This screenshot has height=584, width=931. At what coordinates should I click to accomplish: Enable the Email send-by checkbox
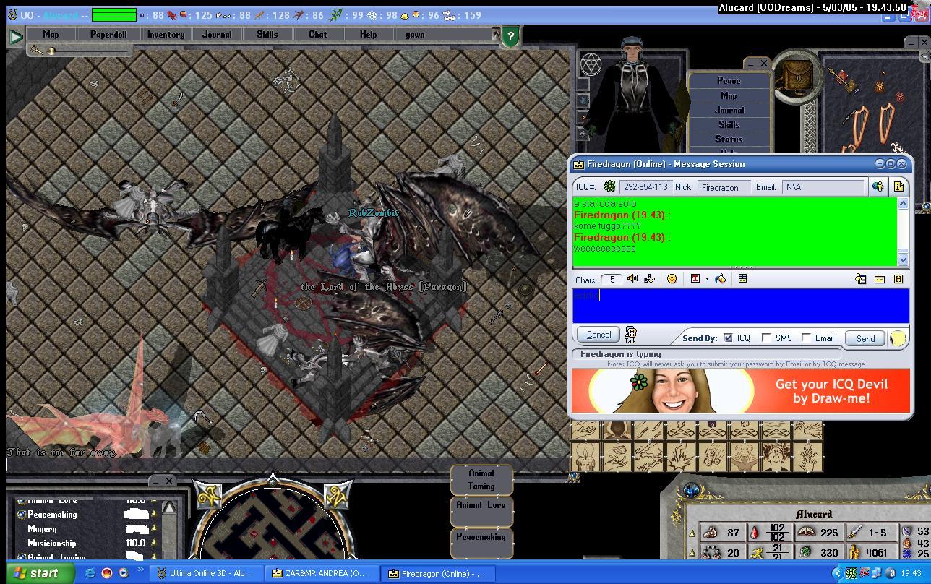pos(806,338)
